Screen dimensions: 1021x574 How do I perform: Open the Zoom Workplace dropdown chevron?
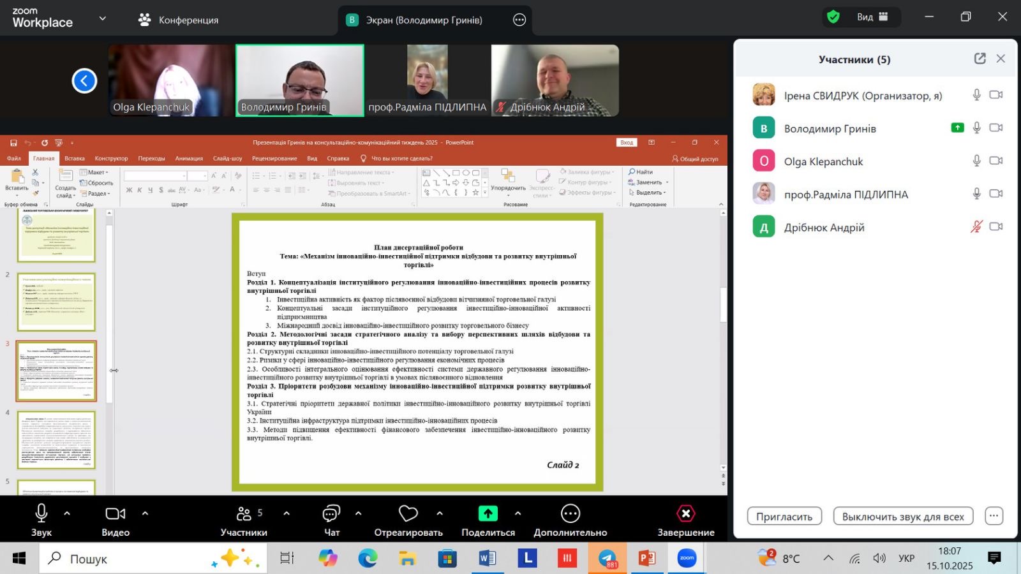coord(102,18)
